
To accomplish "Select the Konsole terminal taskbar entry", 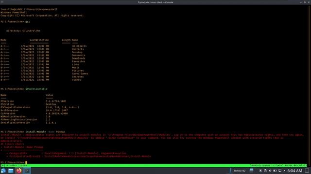I will pyautogui.click(x=27, y=171).
